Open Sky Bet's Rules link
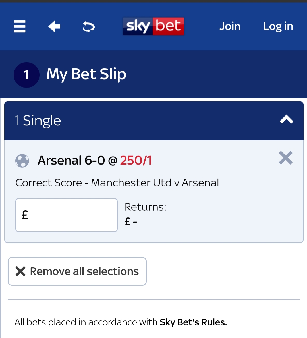This screenshot has height=338, width=307. [193, 322]
